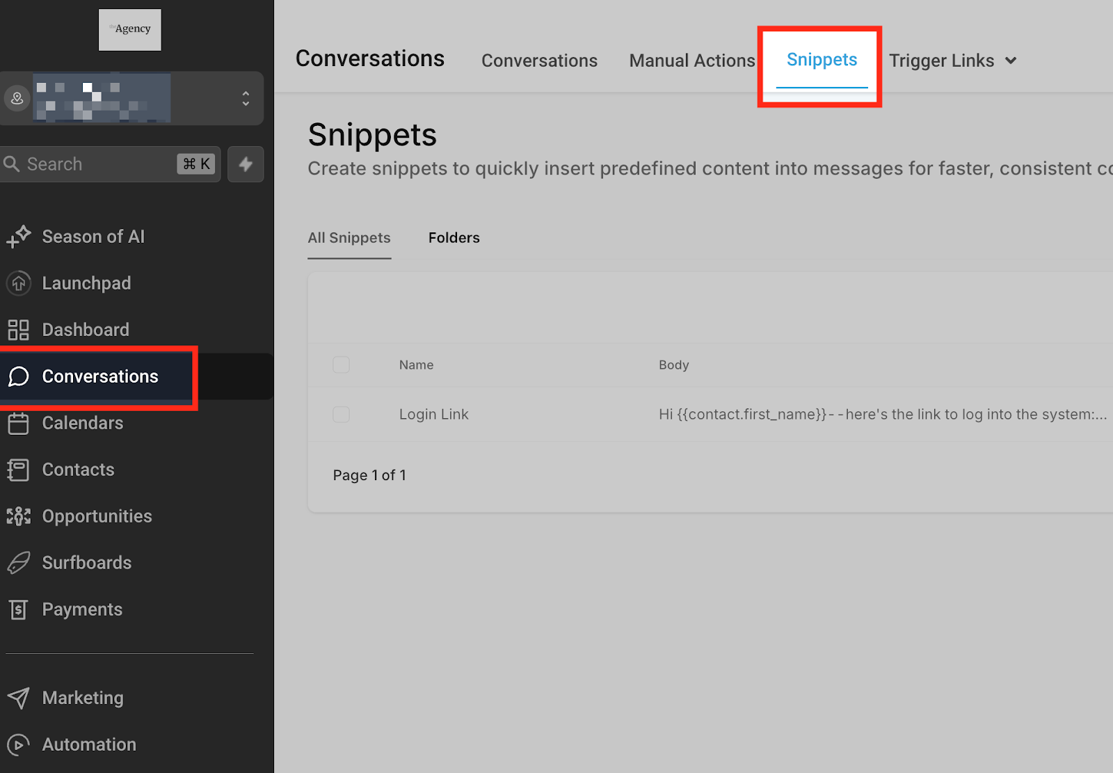Image resolution: width=1113 pixels, height=773 pixels.
Task: Open the Login Link snippet
Action: click(433, 414)
